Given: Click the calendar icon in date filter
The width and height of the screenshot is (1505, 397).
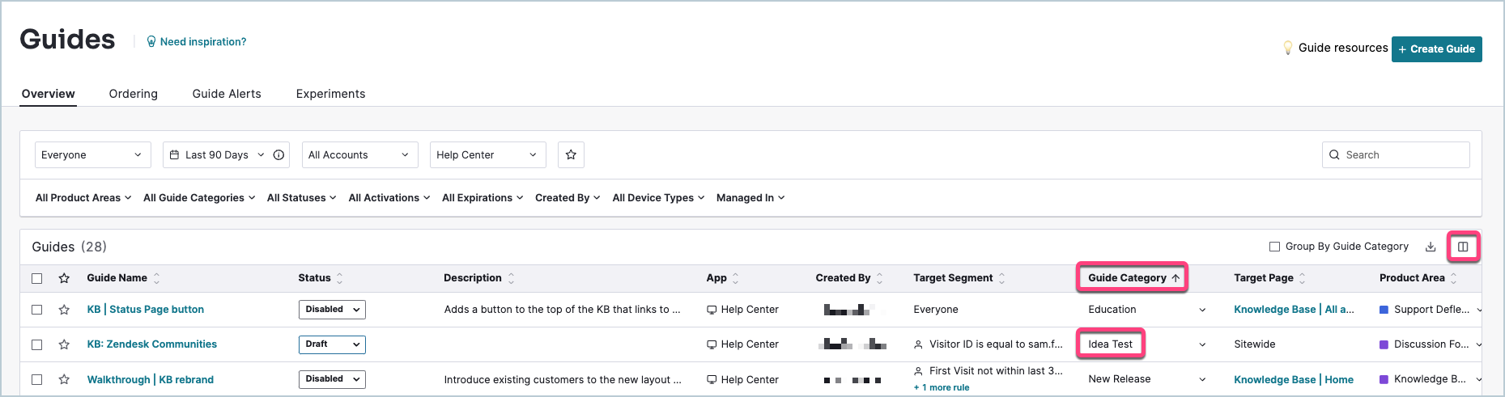Looking at the screenshot, I should click(x=175, y=155).
